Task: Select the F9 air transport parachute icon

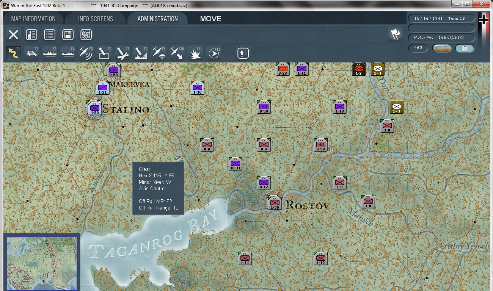Action: (x=159, y=53)
